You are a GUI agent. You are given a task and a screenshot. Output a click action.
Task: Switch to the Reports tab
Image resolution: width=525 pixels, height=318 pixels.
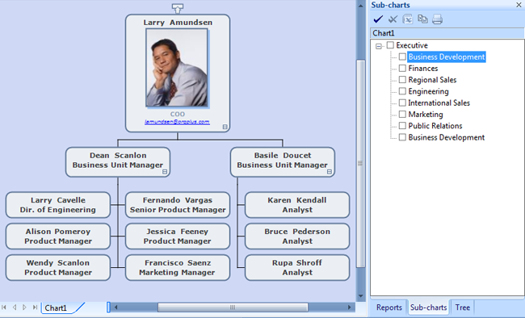(389, 308)
